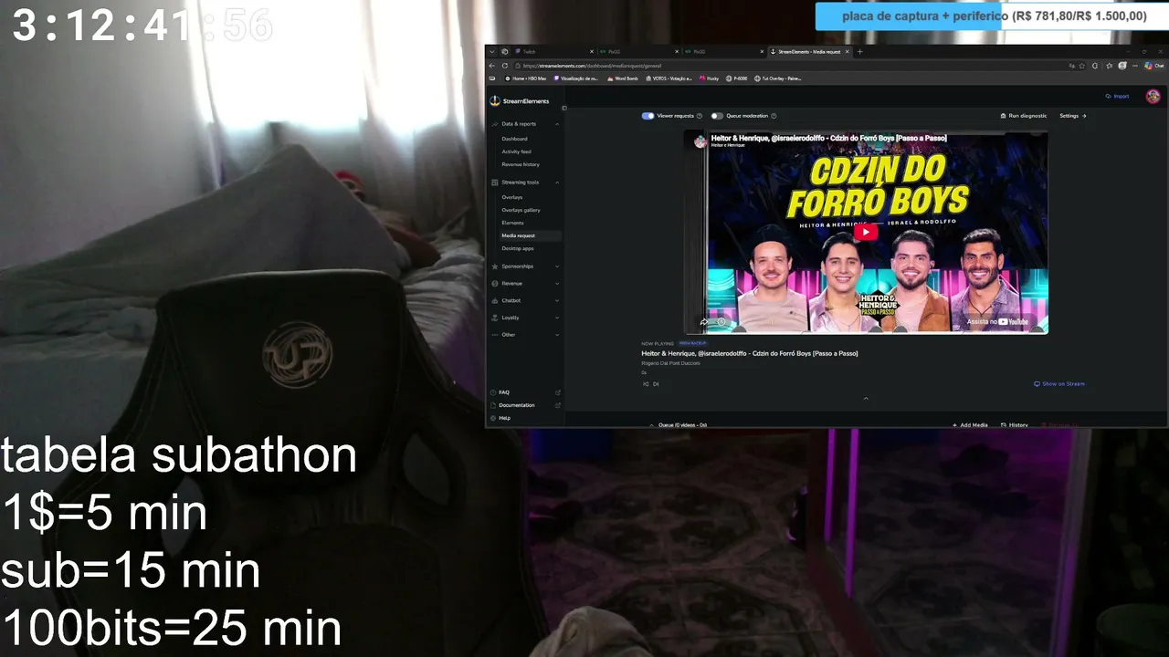Click the YouTube play button on the video
1169x657 pixels.
(867, 232)
